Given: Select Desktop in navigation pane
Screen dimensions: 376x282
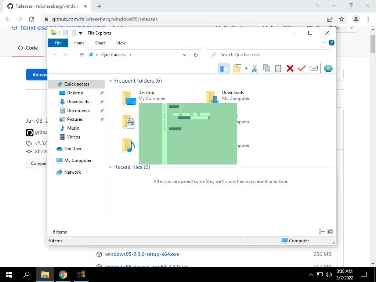Looking at the screenshot, I should (75, 93).
